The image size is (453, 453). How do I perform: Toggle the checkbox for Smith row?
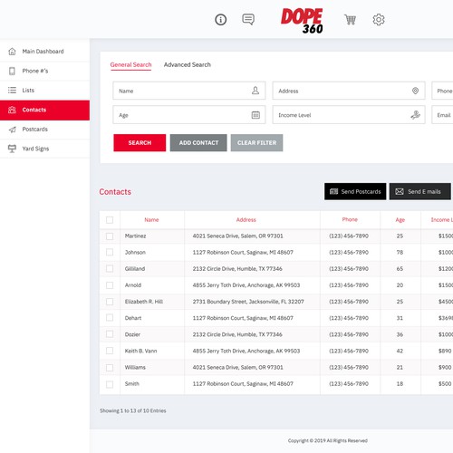[x=110, y=384]
